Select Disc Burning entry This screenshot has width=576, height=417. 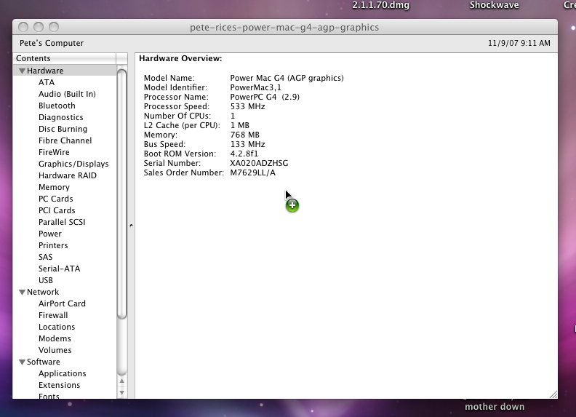63,129
